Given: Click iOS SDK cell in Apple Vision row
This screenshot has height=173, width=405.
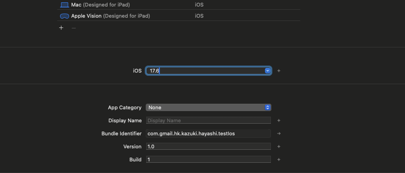Looking at the screenshot, I should click(199, 16).
